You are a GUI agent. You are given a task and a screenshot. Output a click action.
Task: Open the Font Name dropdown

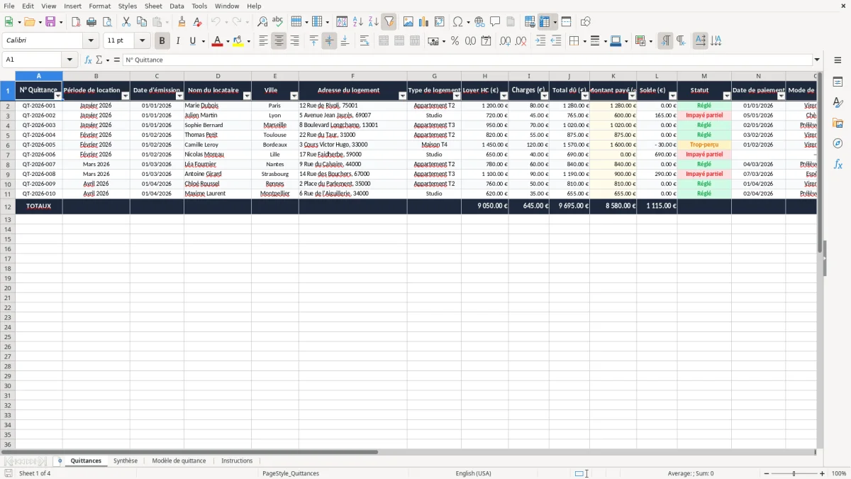(x=91, y=41)
